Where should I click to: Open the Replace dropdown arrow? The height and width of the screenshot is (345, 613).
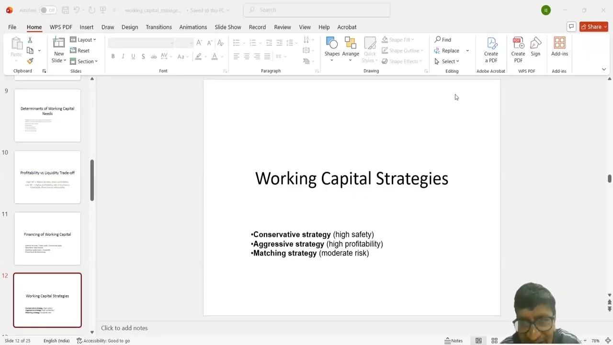467,51
